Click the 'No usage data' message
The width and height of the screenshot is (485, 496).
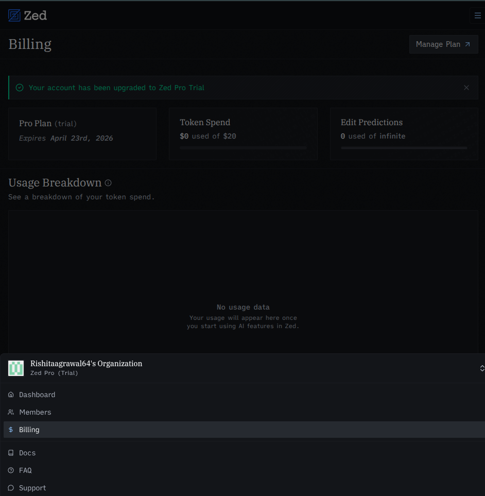click(x=243, y=307)
